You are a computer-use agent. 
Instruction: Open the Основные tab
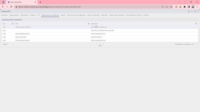(x=4, y=15)
